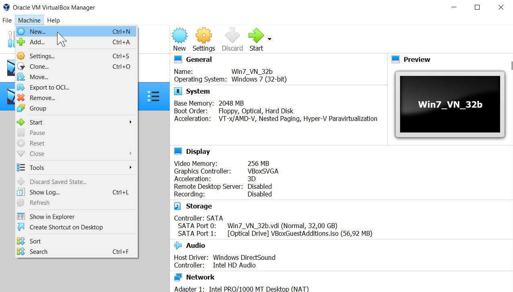513x292 pixels.
Task: Click the Network section header
Action: click(200, 277)
